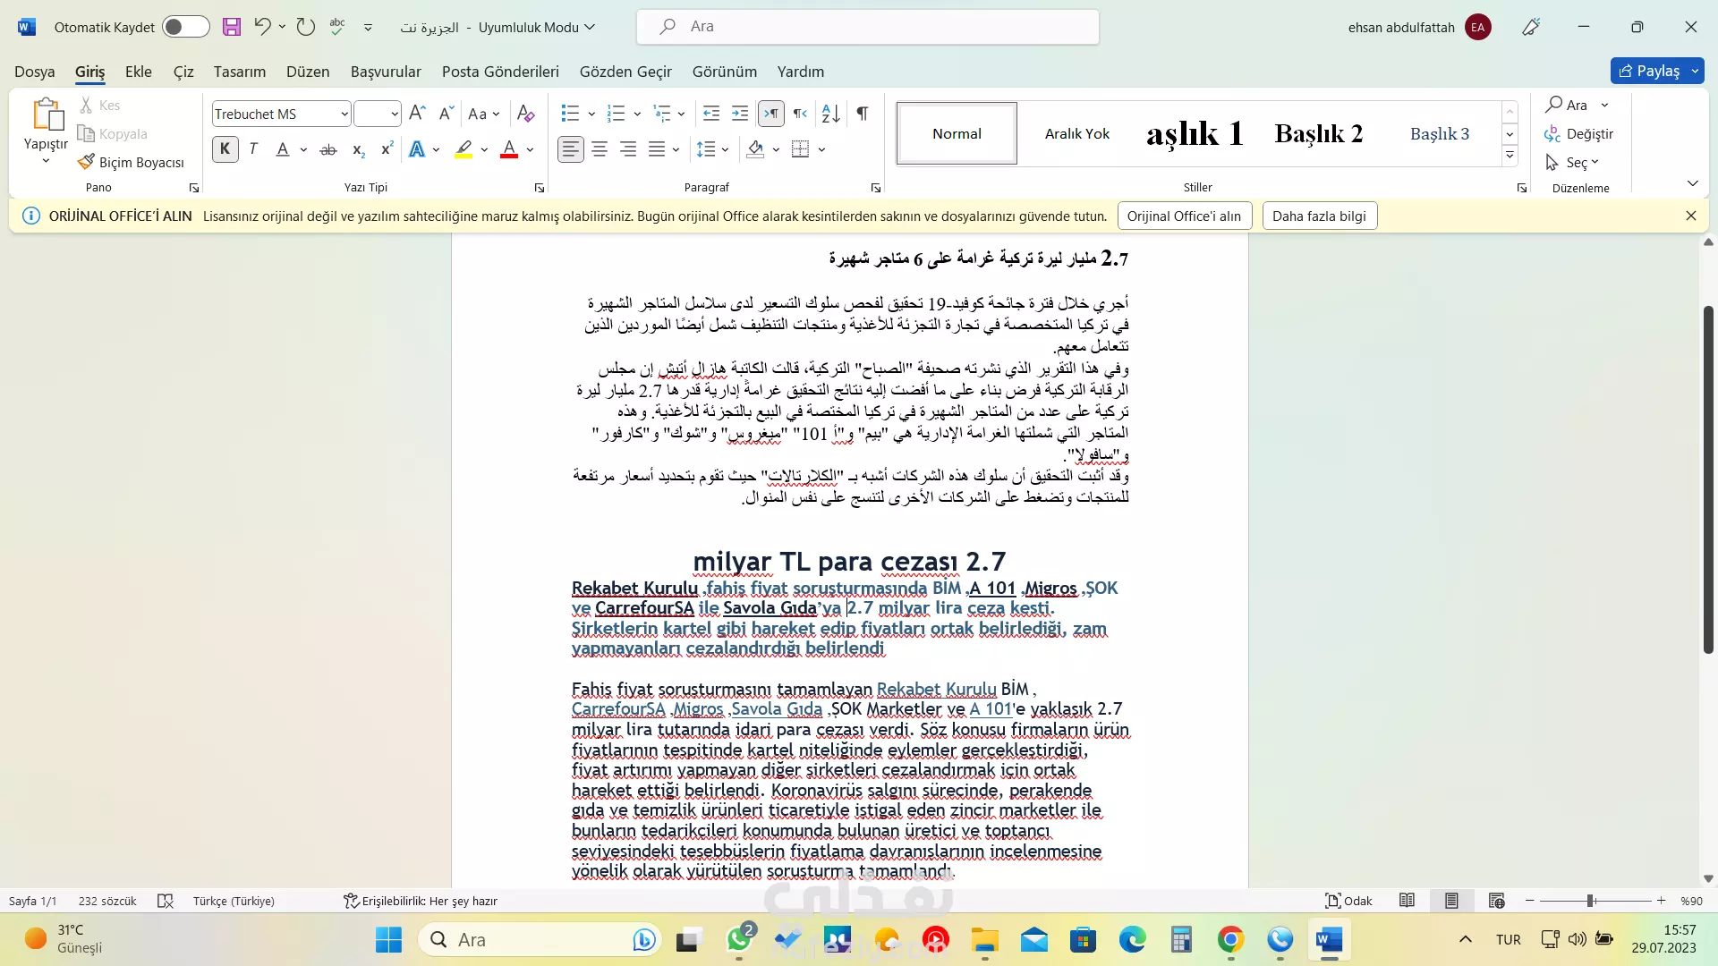Adjust the zoom slider handle
This screenshot has height=966, width=1718.
tap(1590, 901)
